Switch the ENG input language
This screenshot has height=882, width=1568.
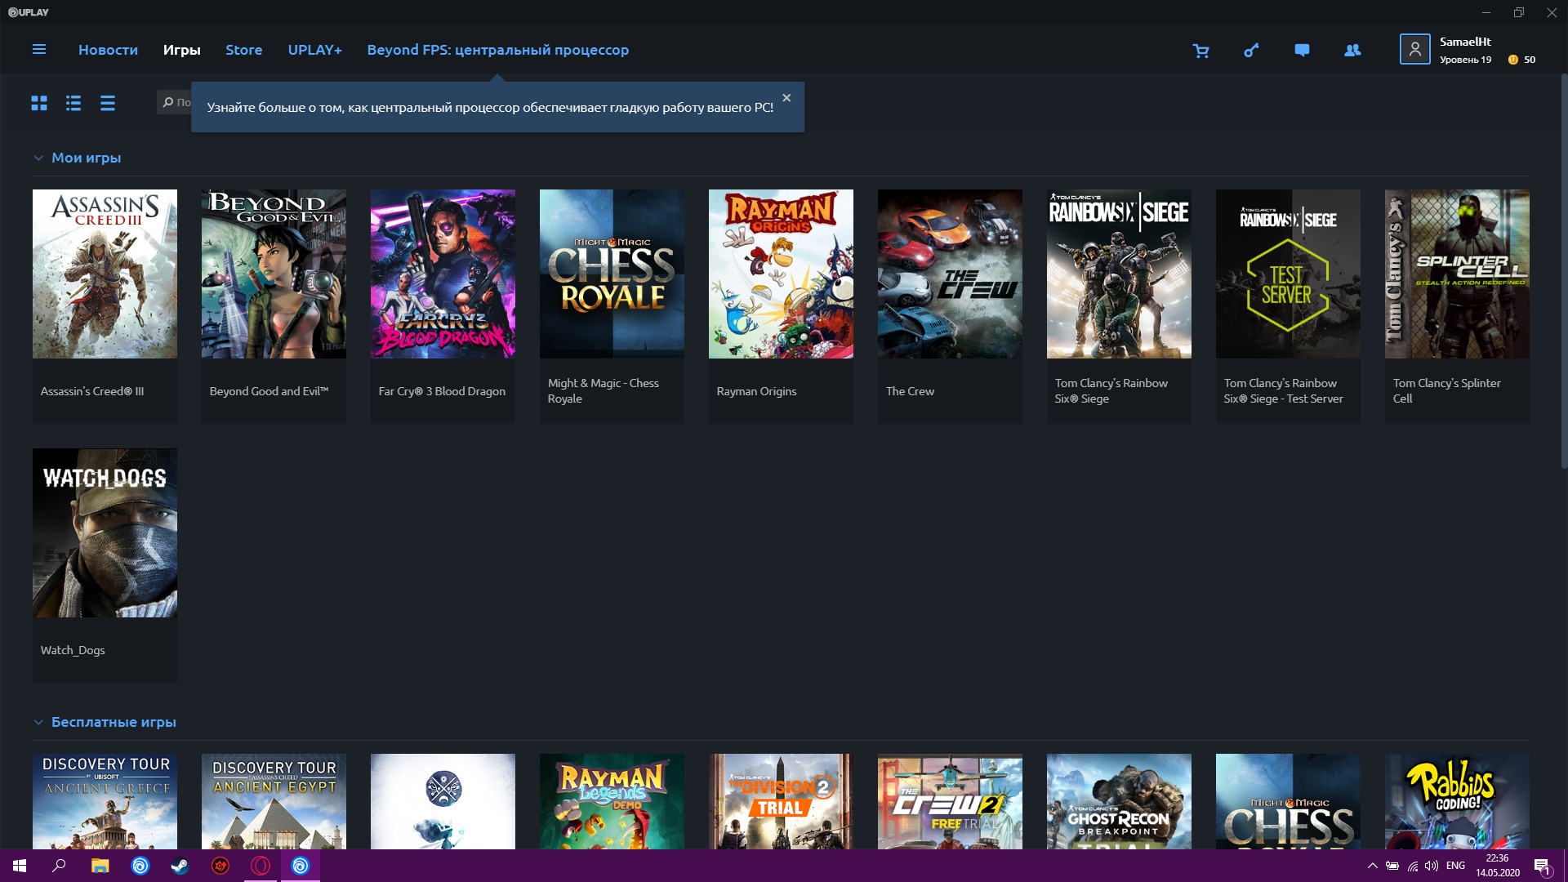click(x=1455, y=866)
